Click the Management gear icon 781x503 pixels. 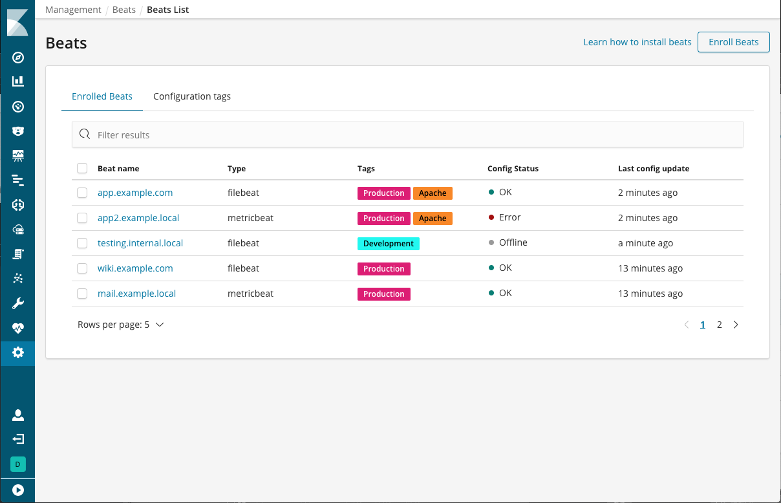coord(17,353)
